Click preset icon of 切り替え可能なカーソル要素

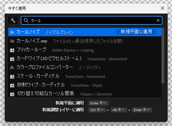(x=12, y=94)
